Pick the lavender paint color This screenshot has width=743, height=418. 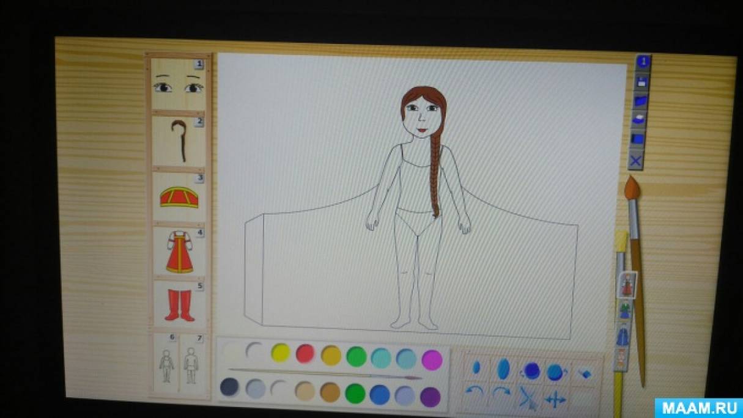pos(405,395)
